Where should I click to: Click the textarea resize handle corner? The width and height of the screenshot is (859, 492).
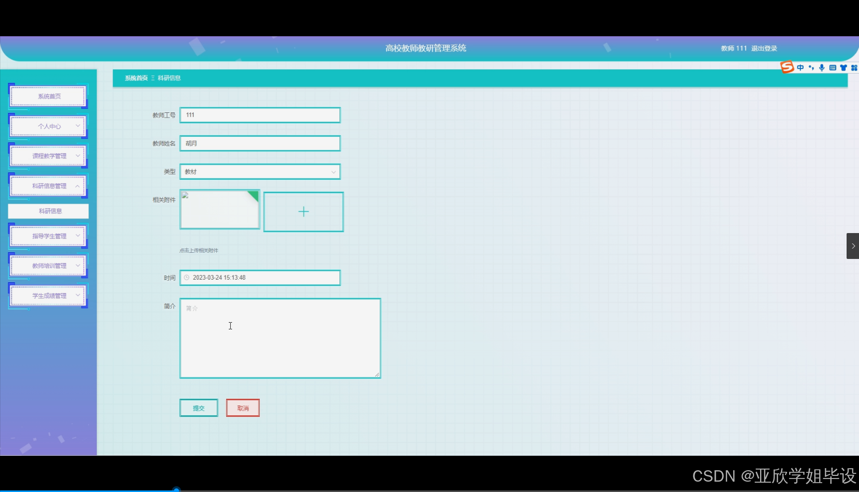tap(377, 374)
